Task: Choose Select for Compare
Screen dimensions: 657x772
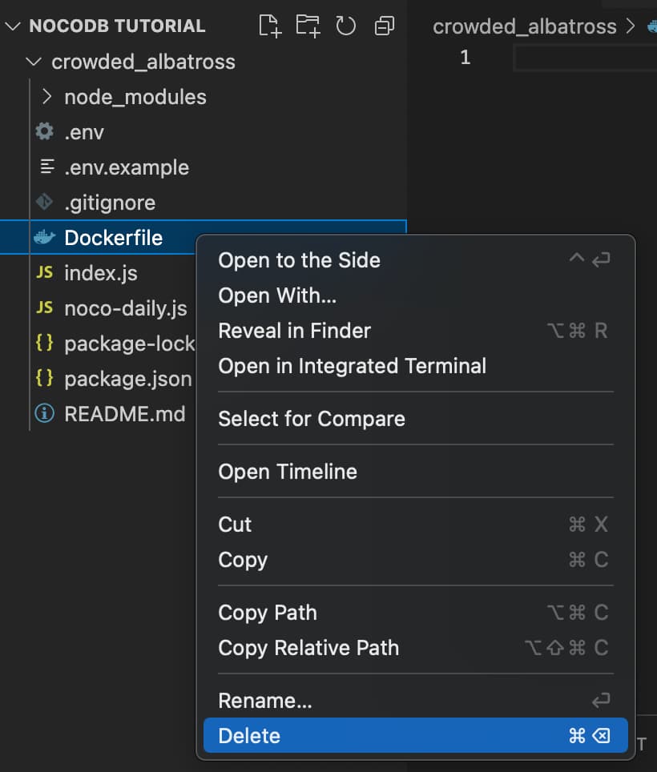Action: pyautogui.click(x=416, y=419)
